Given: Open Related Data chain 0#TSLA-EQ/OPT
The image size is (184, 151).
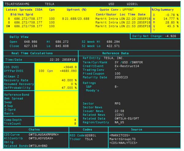Looking at the screenshot, I should 127,119.
